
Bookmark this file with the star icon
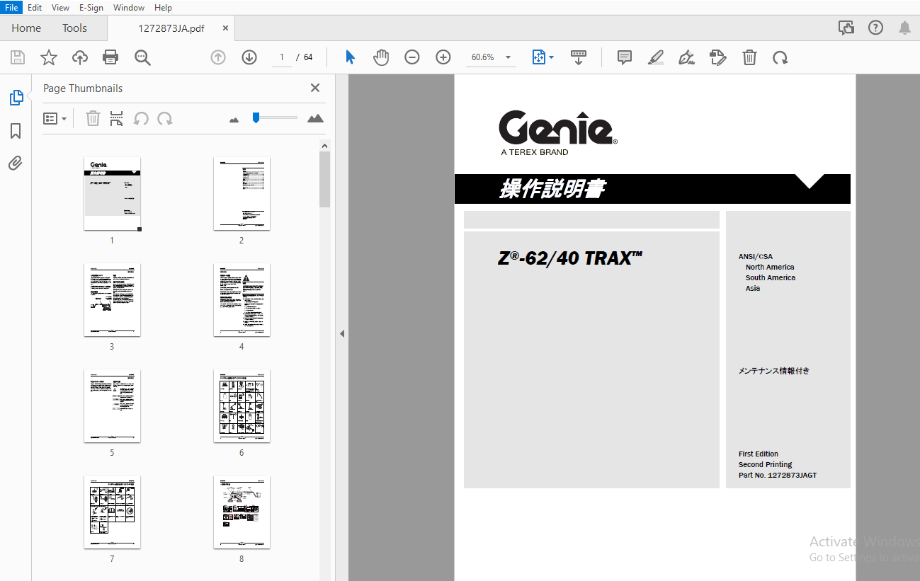pyautogui.click(x=49, y=57)
